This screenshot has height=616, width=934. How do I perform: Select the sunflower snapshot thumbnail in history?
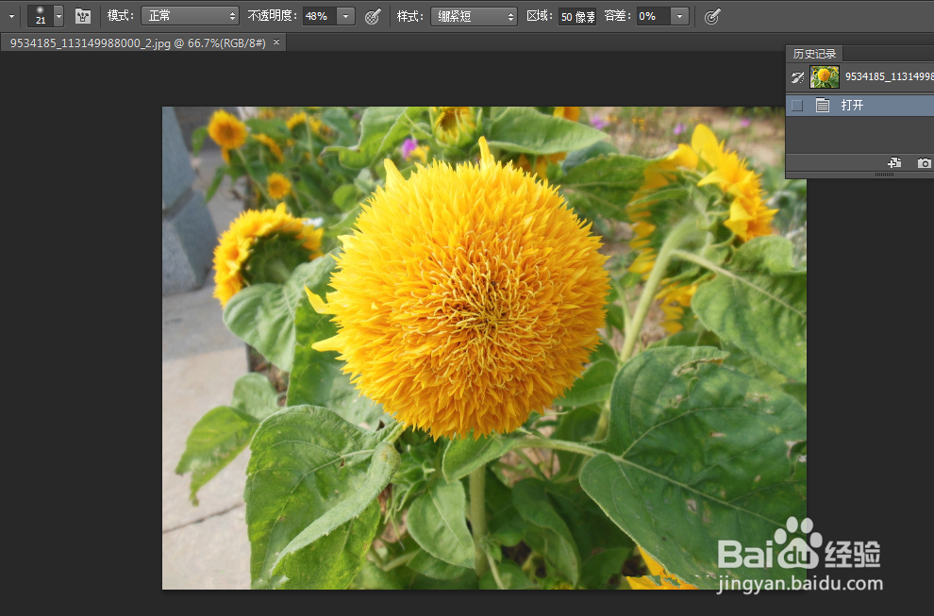[x=825, y=76]
